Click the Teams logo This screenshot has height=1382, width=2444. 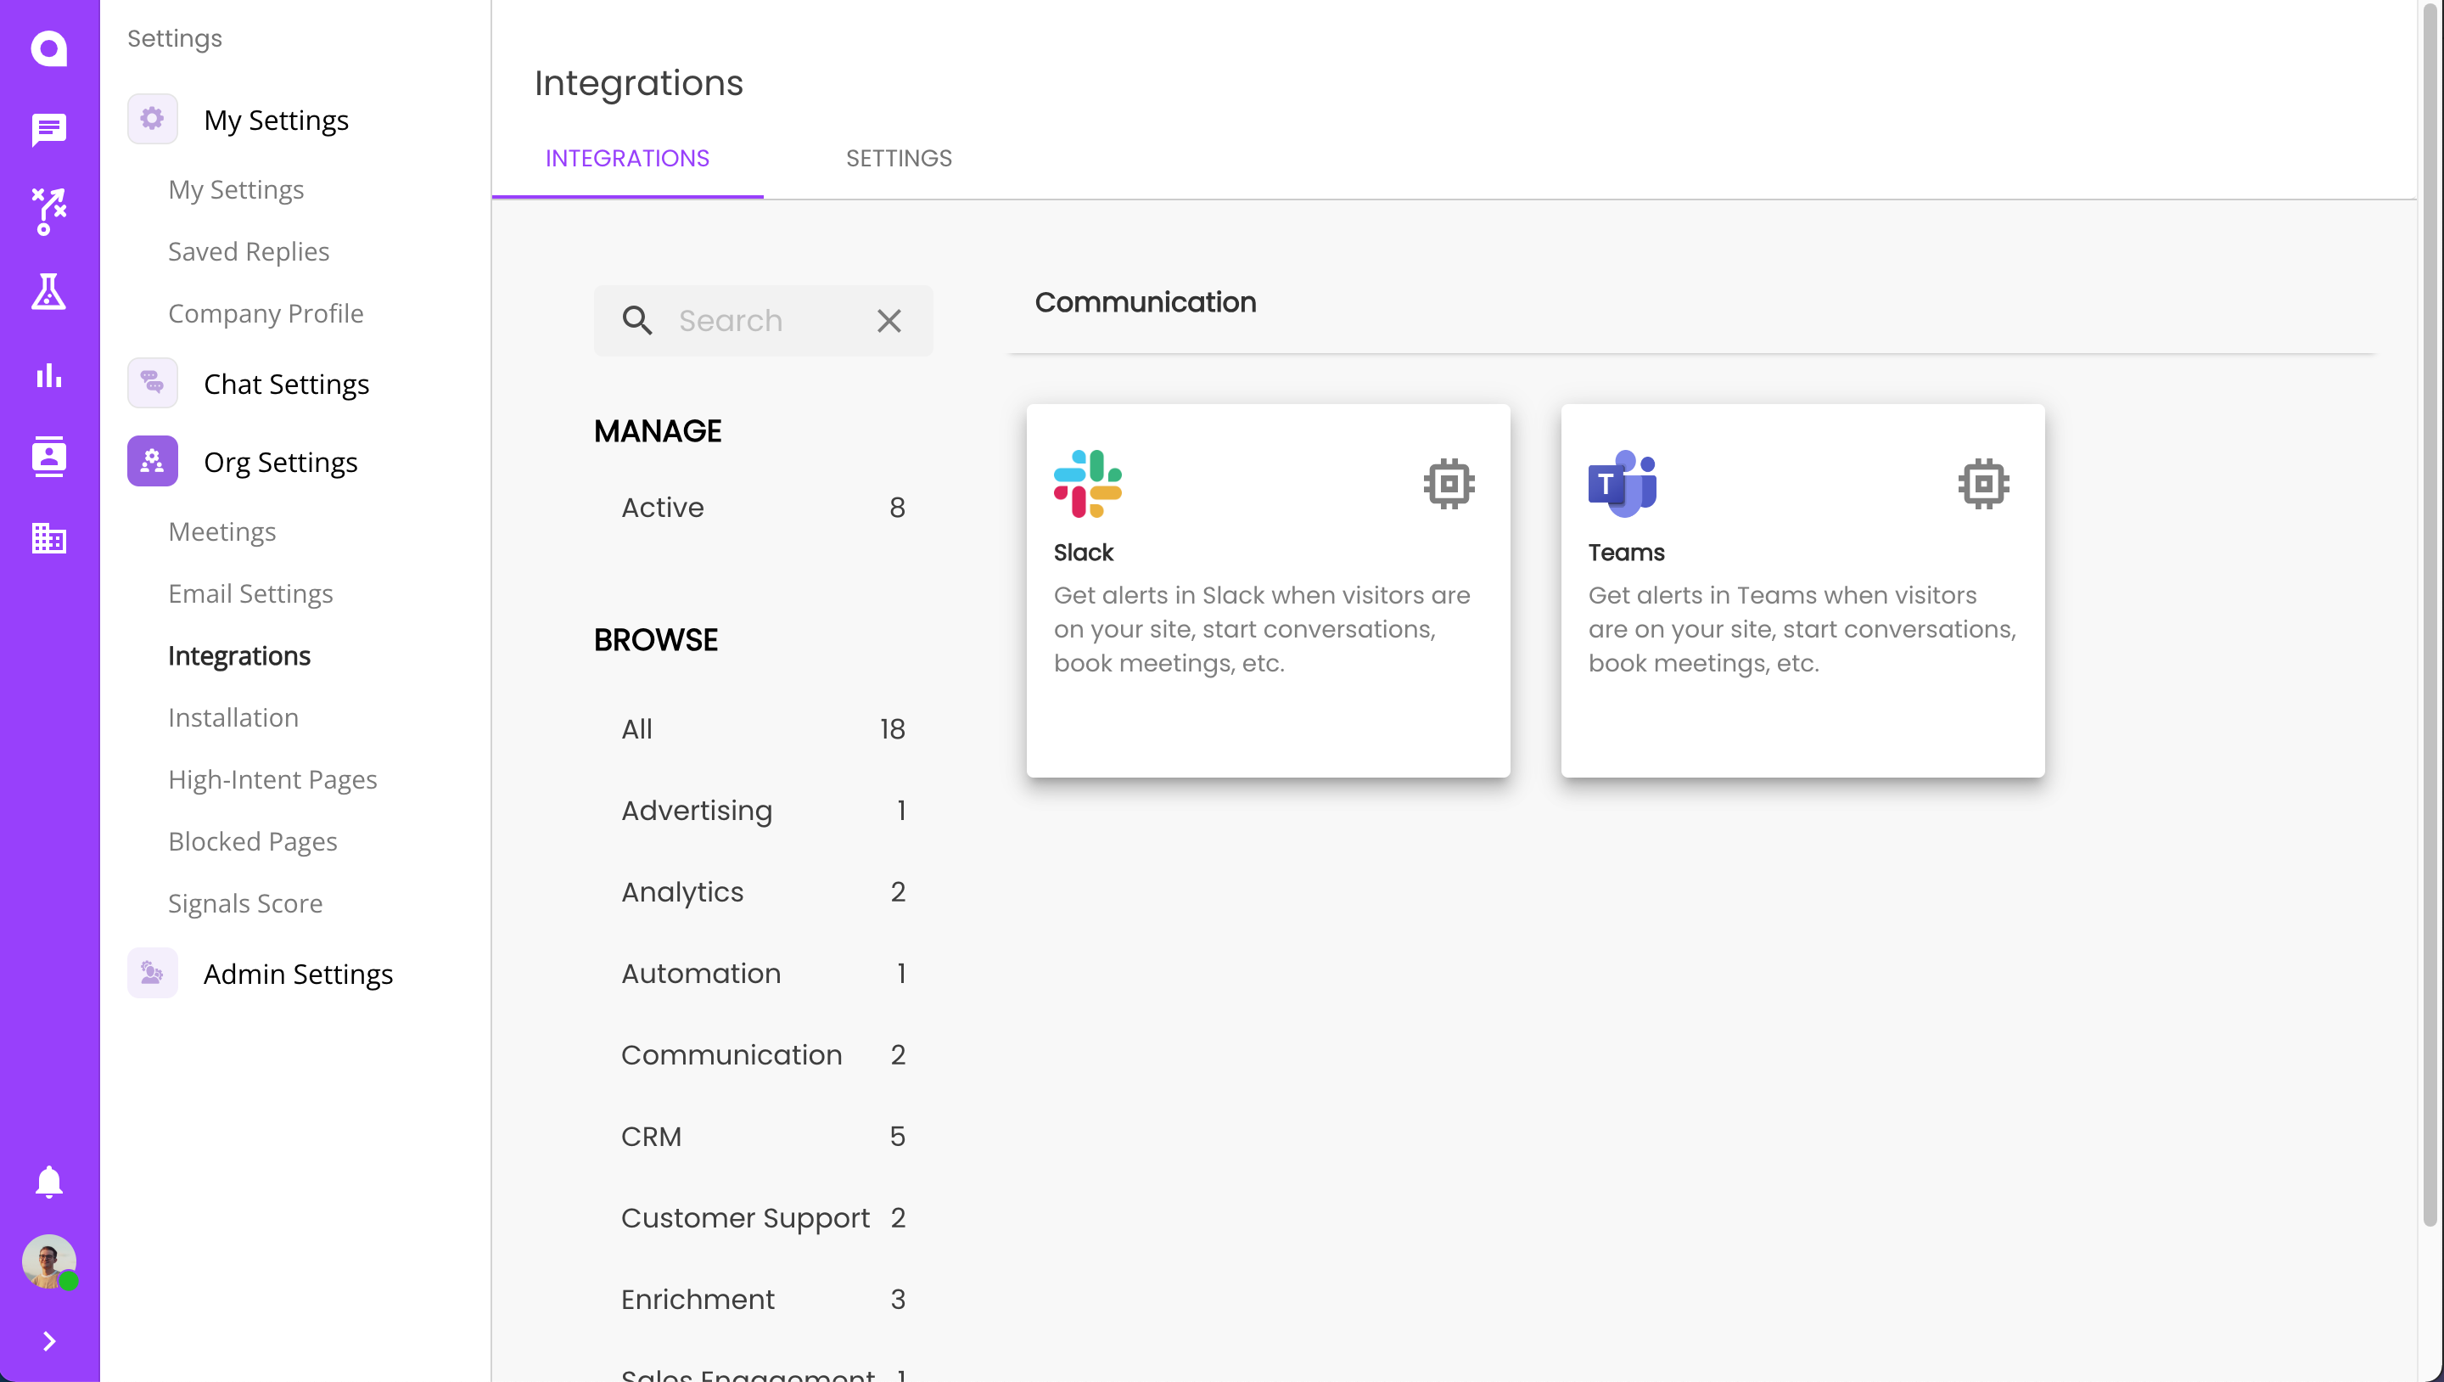(1623, 484)
